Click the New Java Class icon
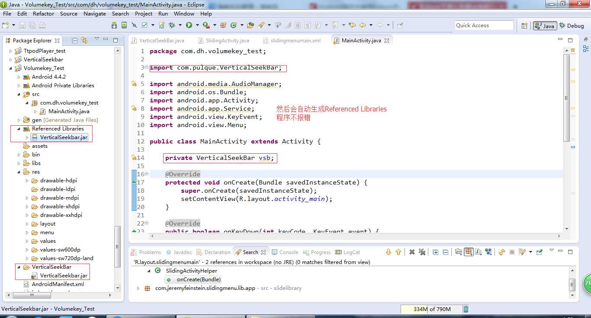 coord(234,25)
